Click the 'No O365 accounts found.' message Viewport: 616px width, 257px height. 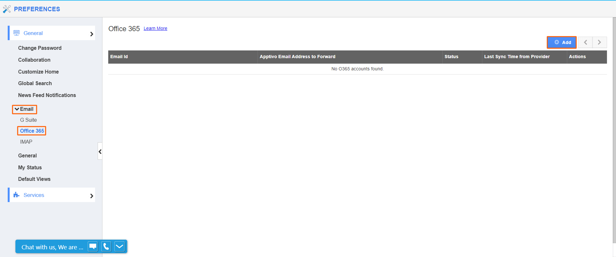click(x=357, y=69)
